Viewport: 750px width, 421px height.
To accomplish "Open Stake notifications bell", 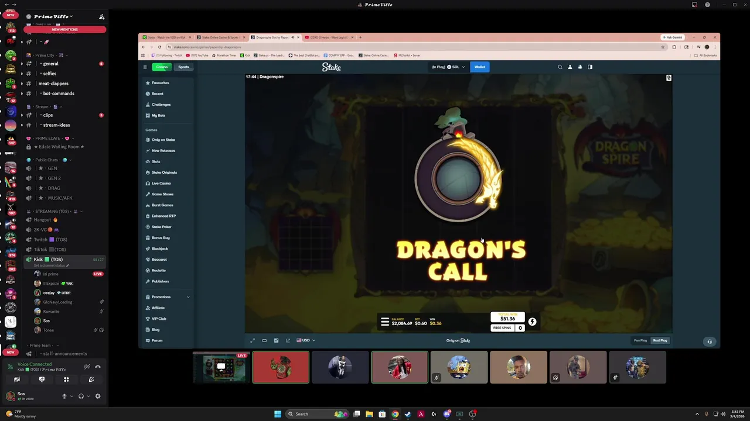I will click(580, 67).
